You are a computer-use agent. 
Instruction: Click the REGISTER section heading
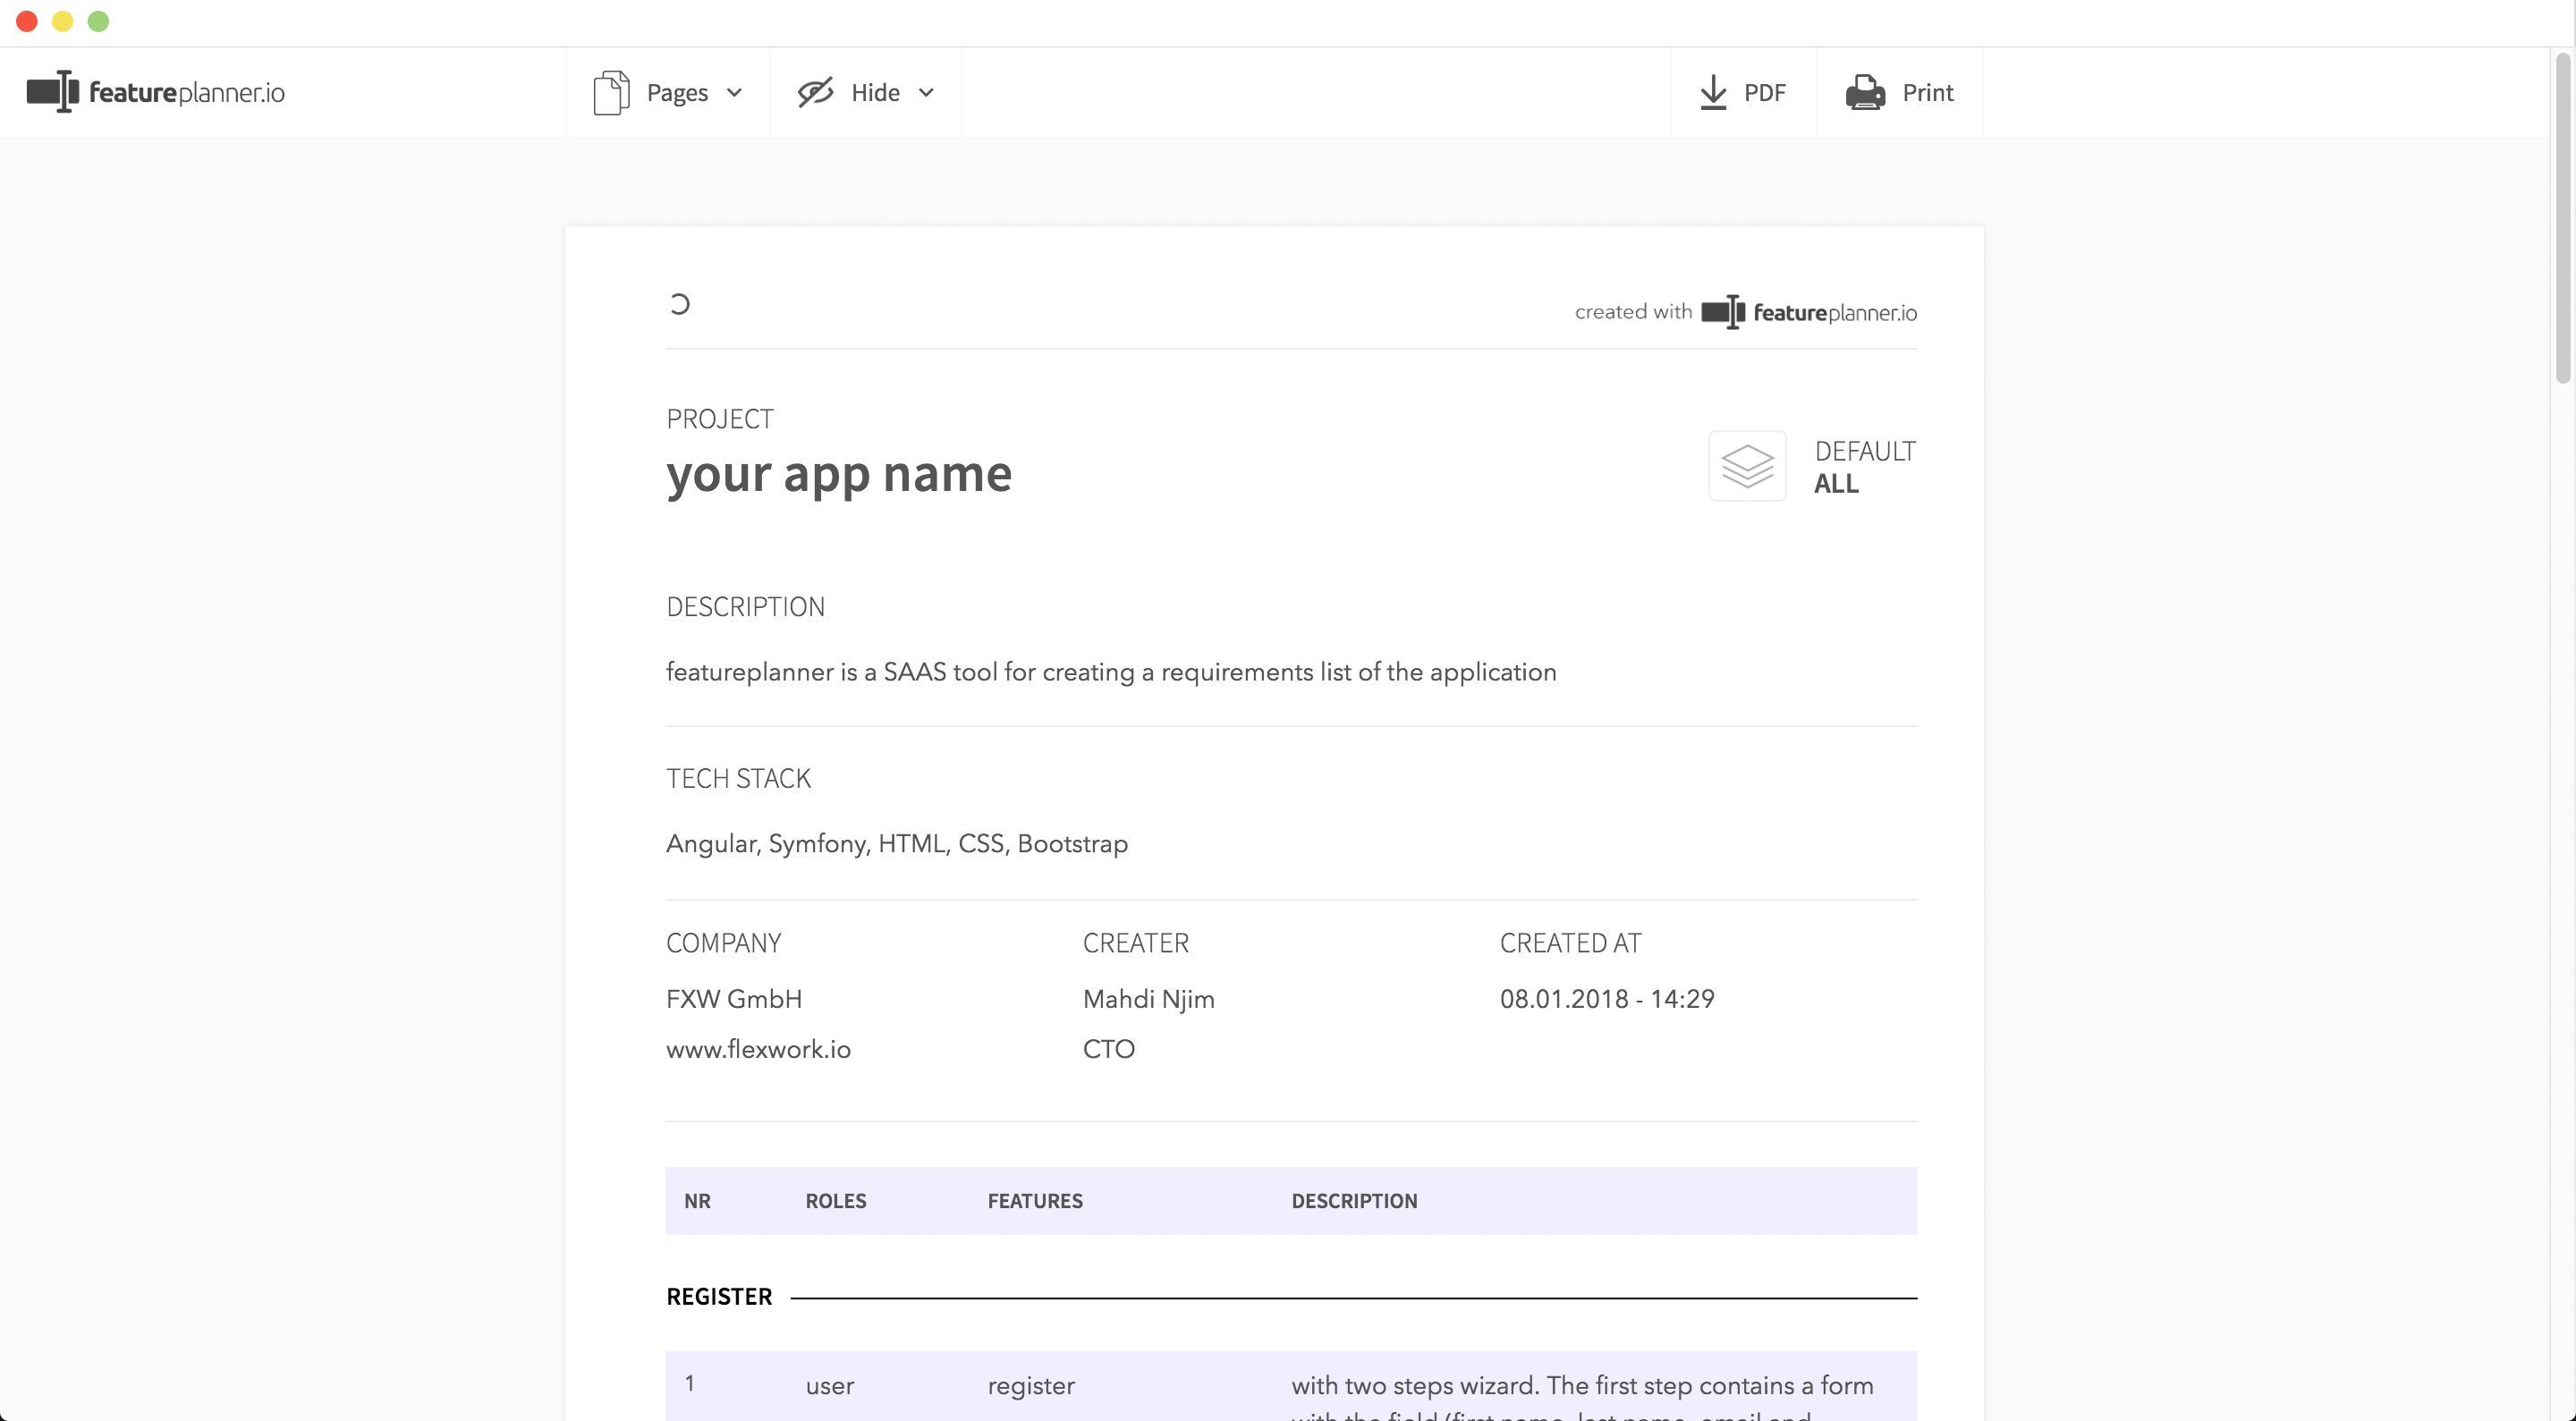click(719, 1295)
